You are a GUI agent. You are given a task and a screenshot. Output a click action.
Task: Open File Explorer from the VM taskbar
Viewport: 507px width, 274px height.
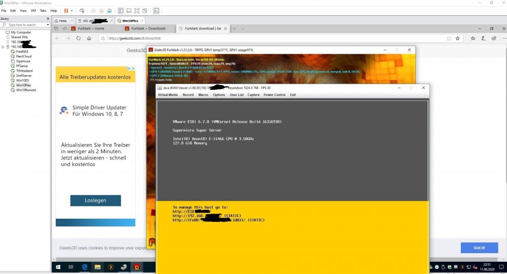pos(98,267)
